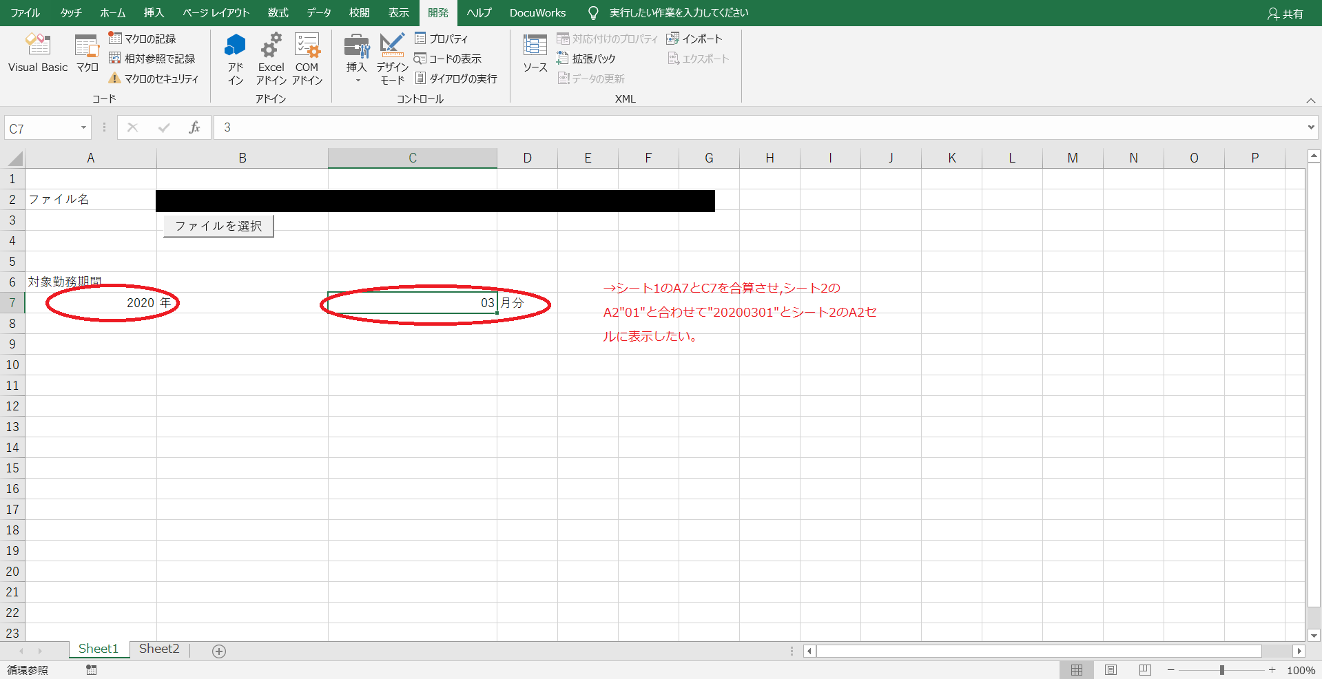Open the Visual Basic editor
This screenshot has width=1322, height=679.
[x=38, y=53]
